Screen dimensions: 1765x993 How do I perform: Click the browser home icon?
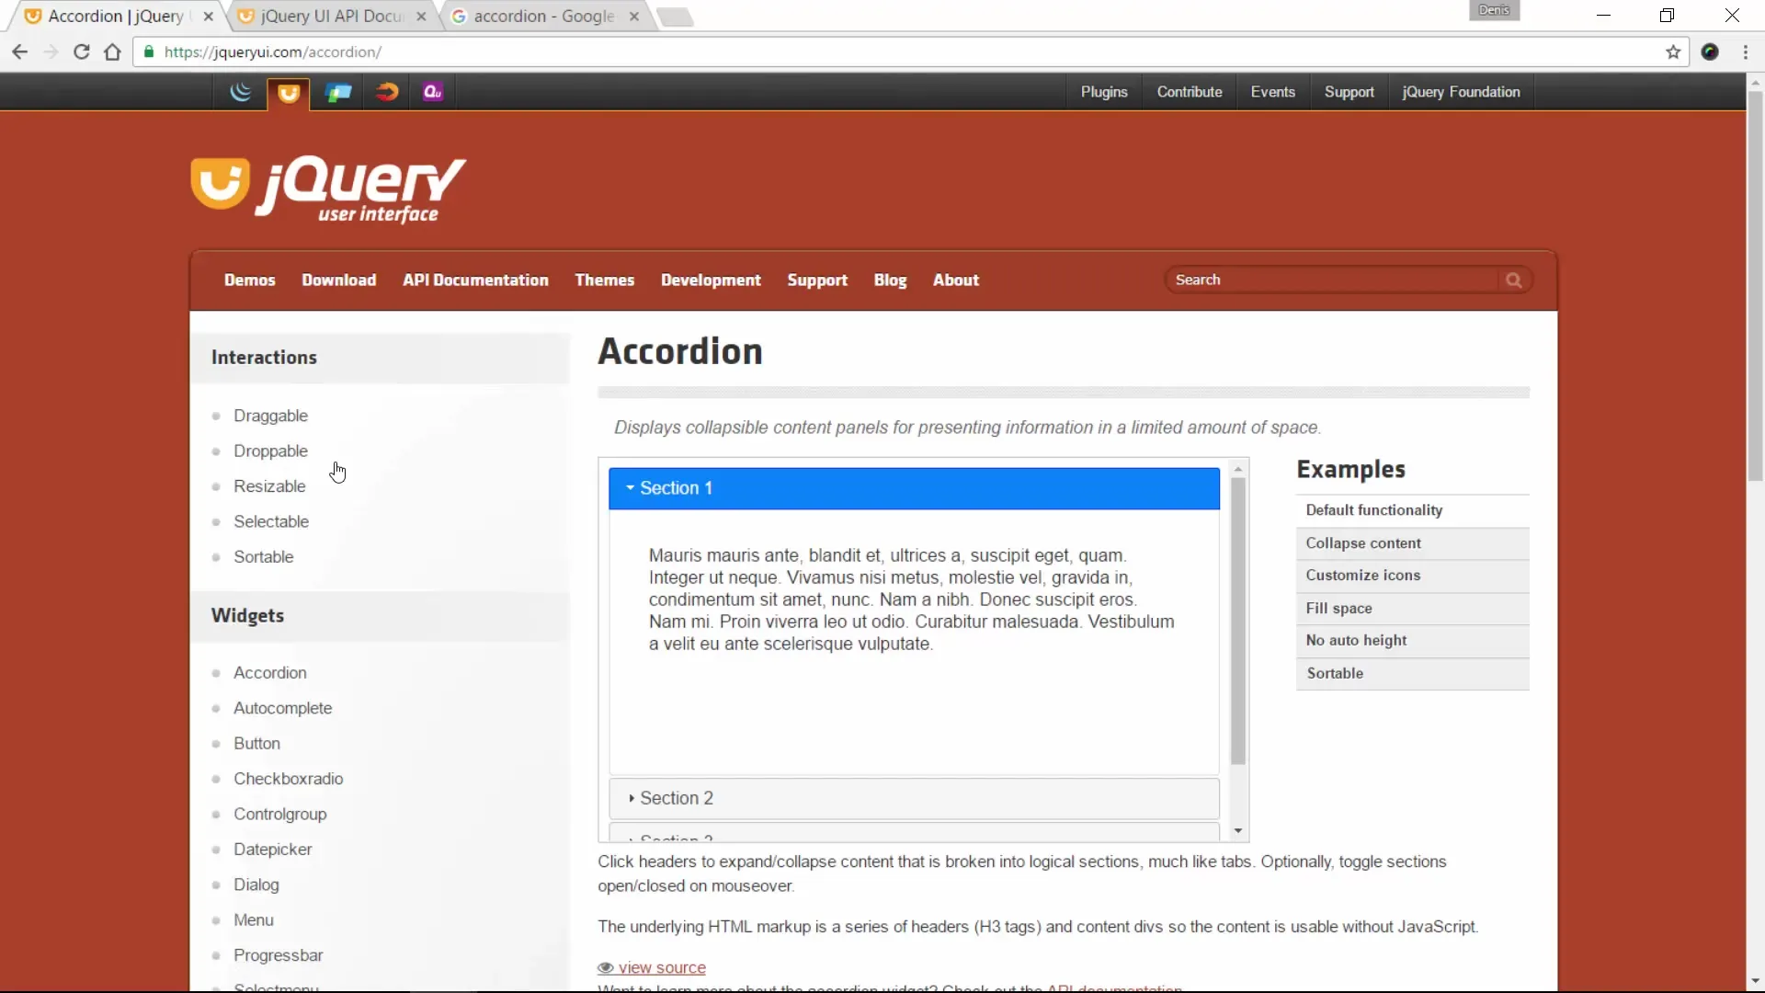[x=112, y=52]
